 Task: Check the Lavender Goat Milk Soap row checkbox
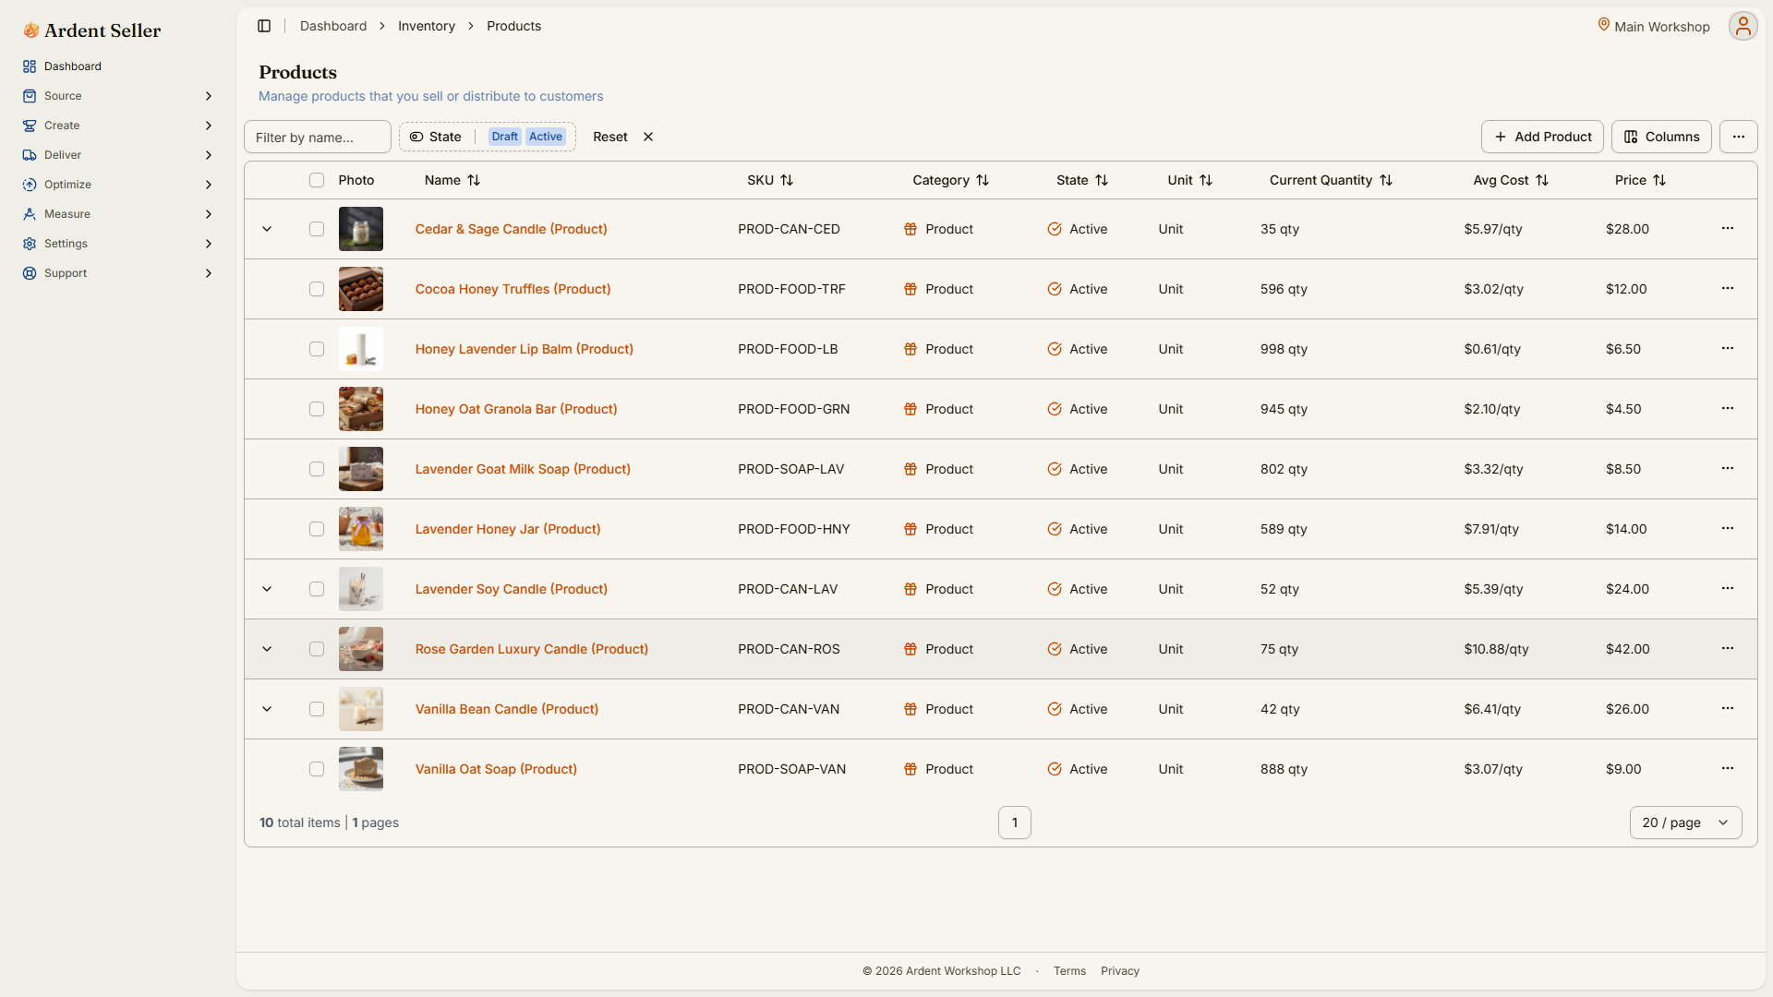coord(317,469)
